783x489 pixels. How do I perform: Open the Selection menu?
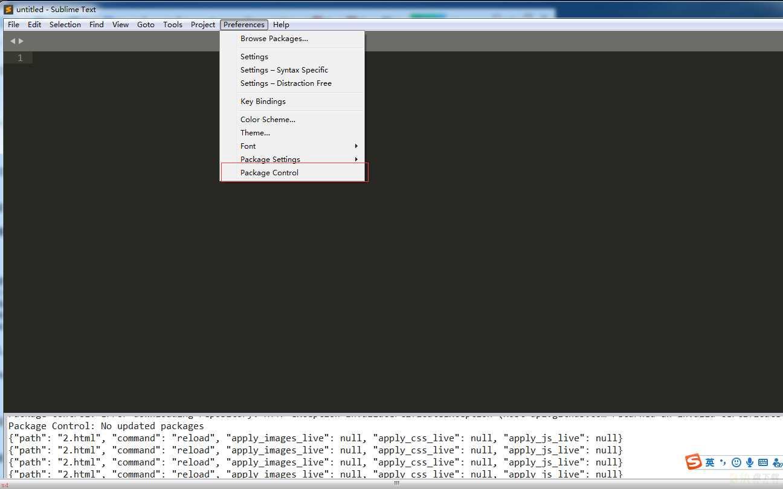pyautogui.click(x=65, y=25)
